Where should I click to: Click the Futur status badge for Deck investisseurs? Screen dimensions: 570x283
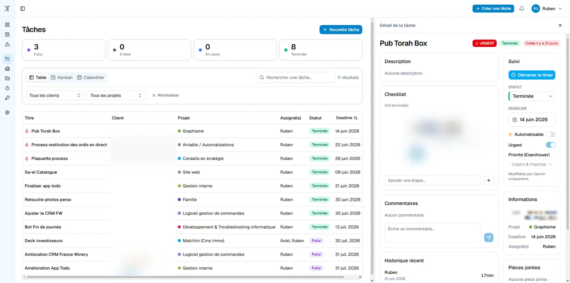[316, 241]
